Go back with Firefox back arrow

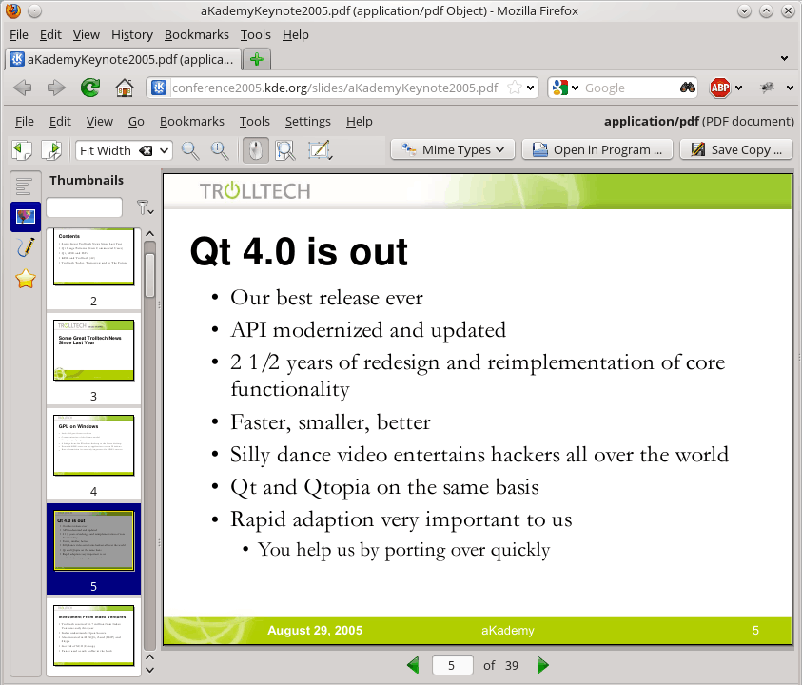coord(23,88)
